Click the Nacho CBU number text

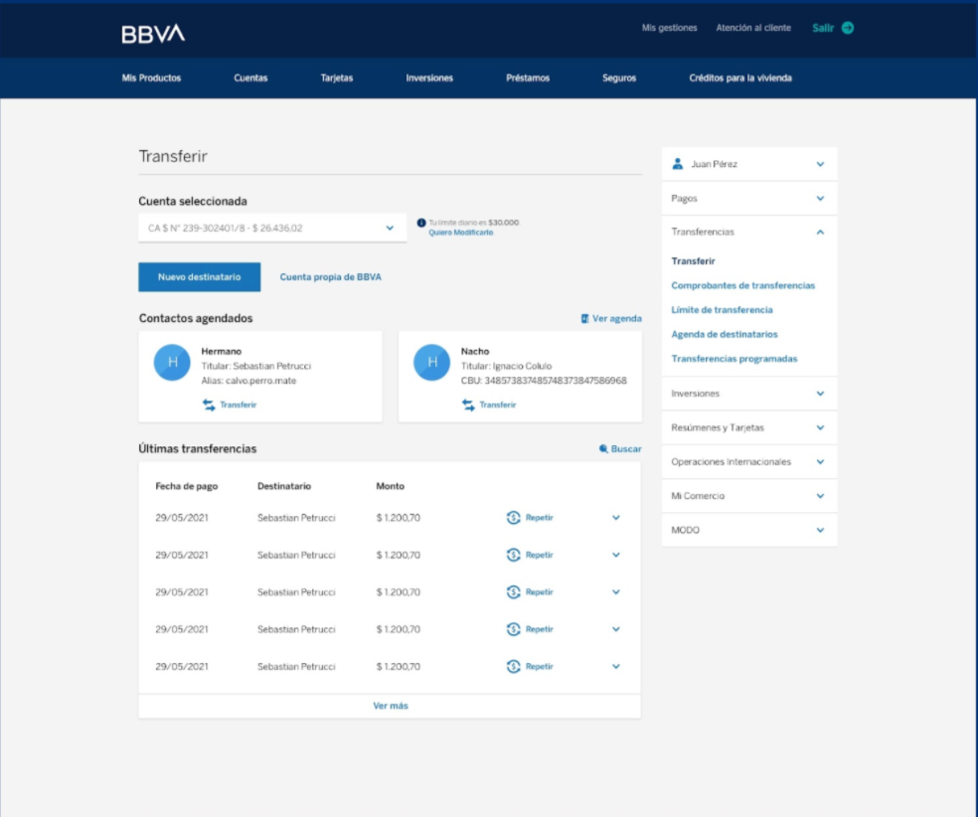tap(544, 381)
